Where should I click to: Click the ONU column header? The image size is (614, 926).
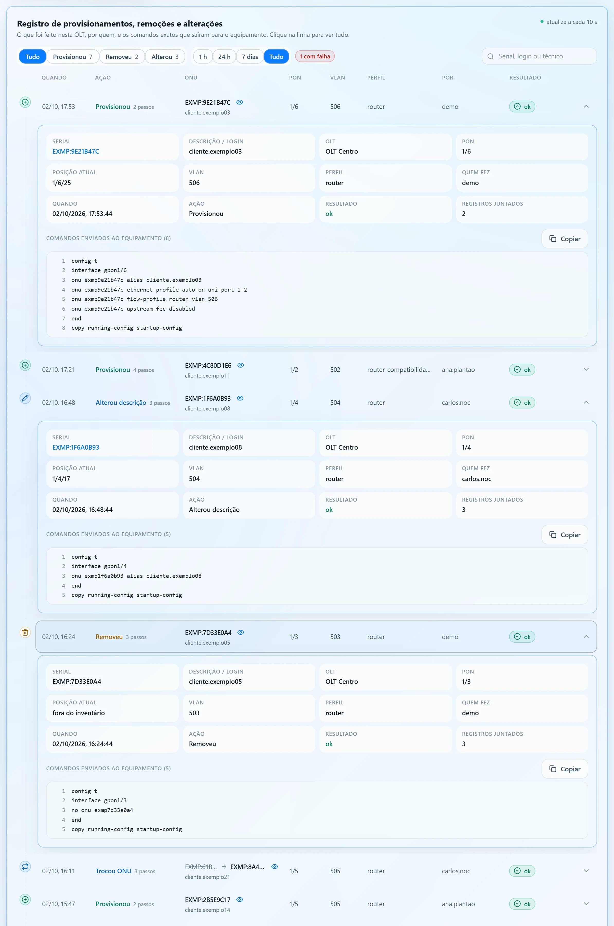(191, 77)
